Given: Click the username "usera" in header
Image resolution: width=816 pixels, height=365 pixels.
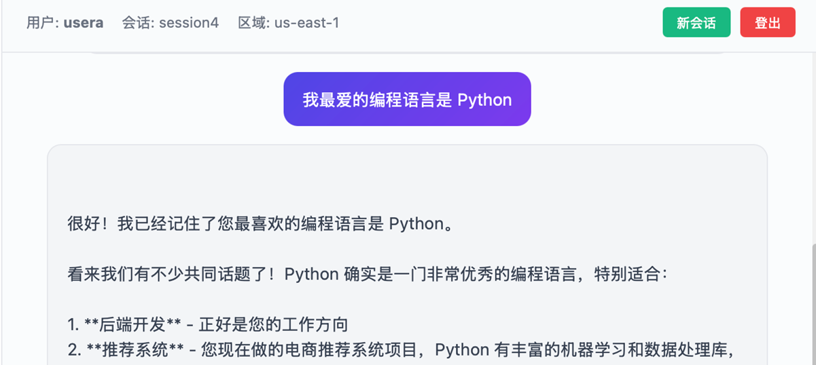Looking at the screenshot, I should [x=84, y=23].
